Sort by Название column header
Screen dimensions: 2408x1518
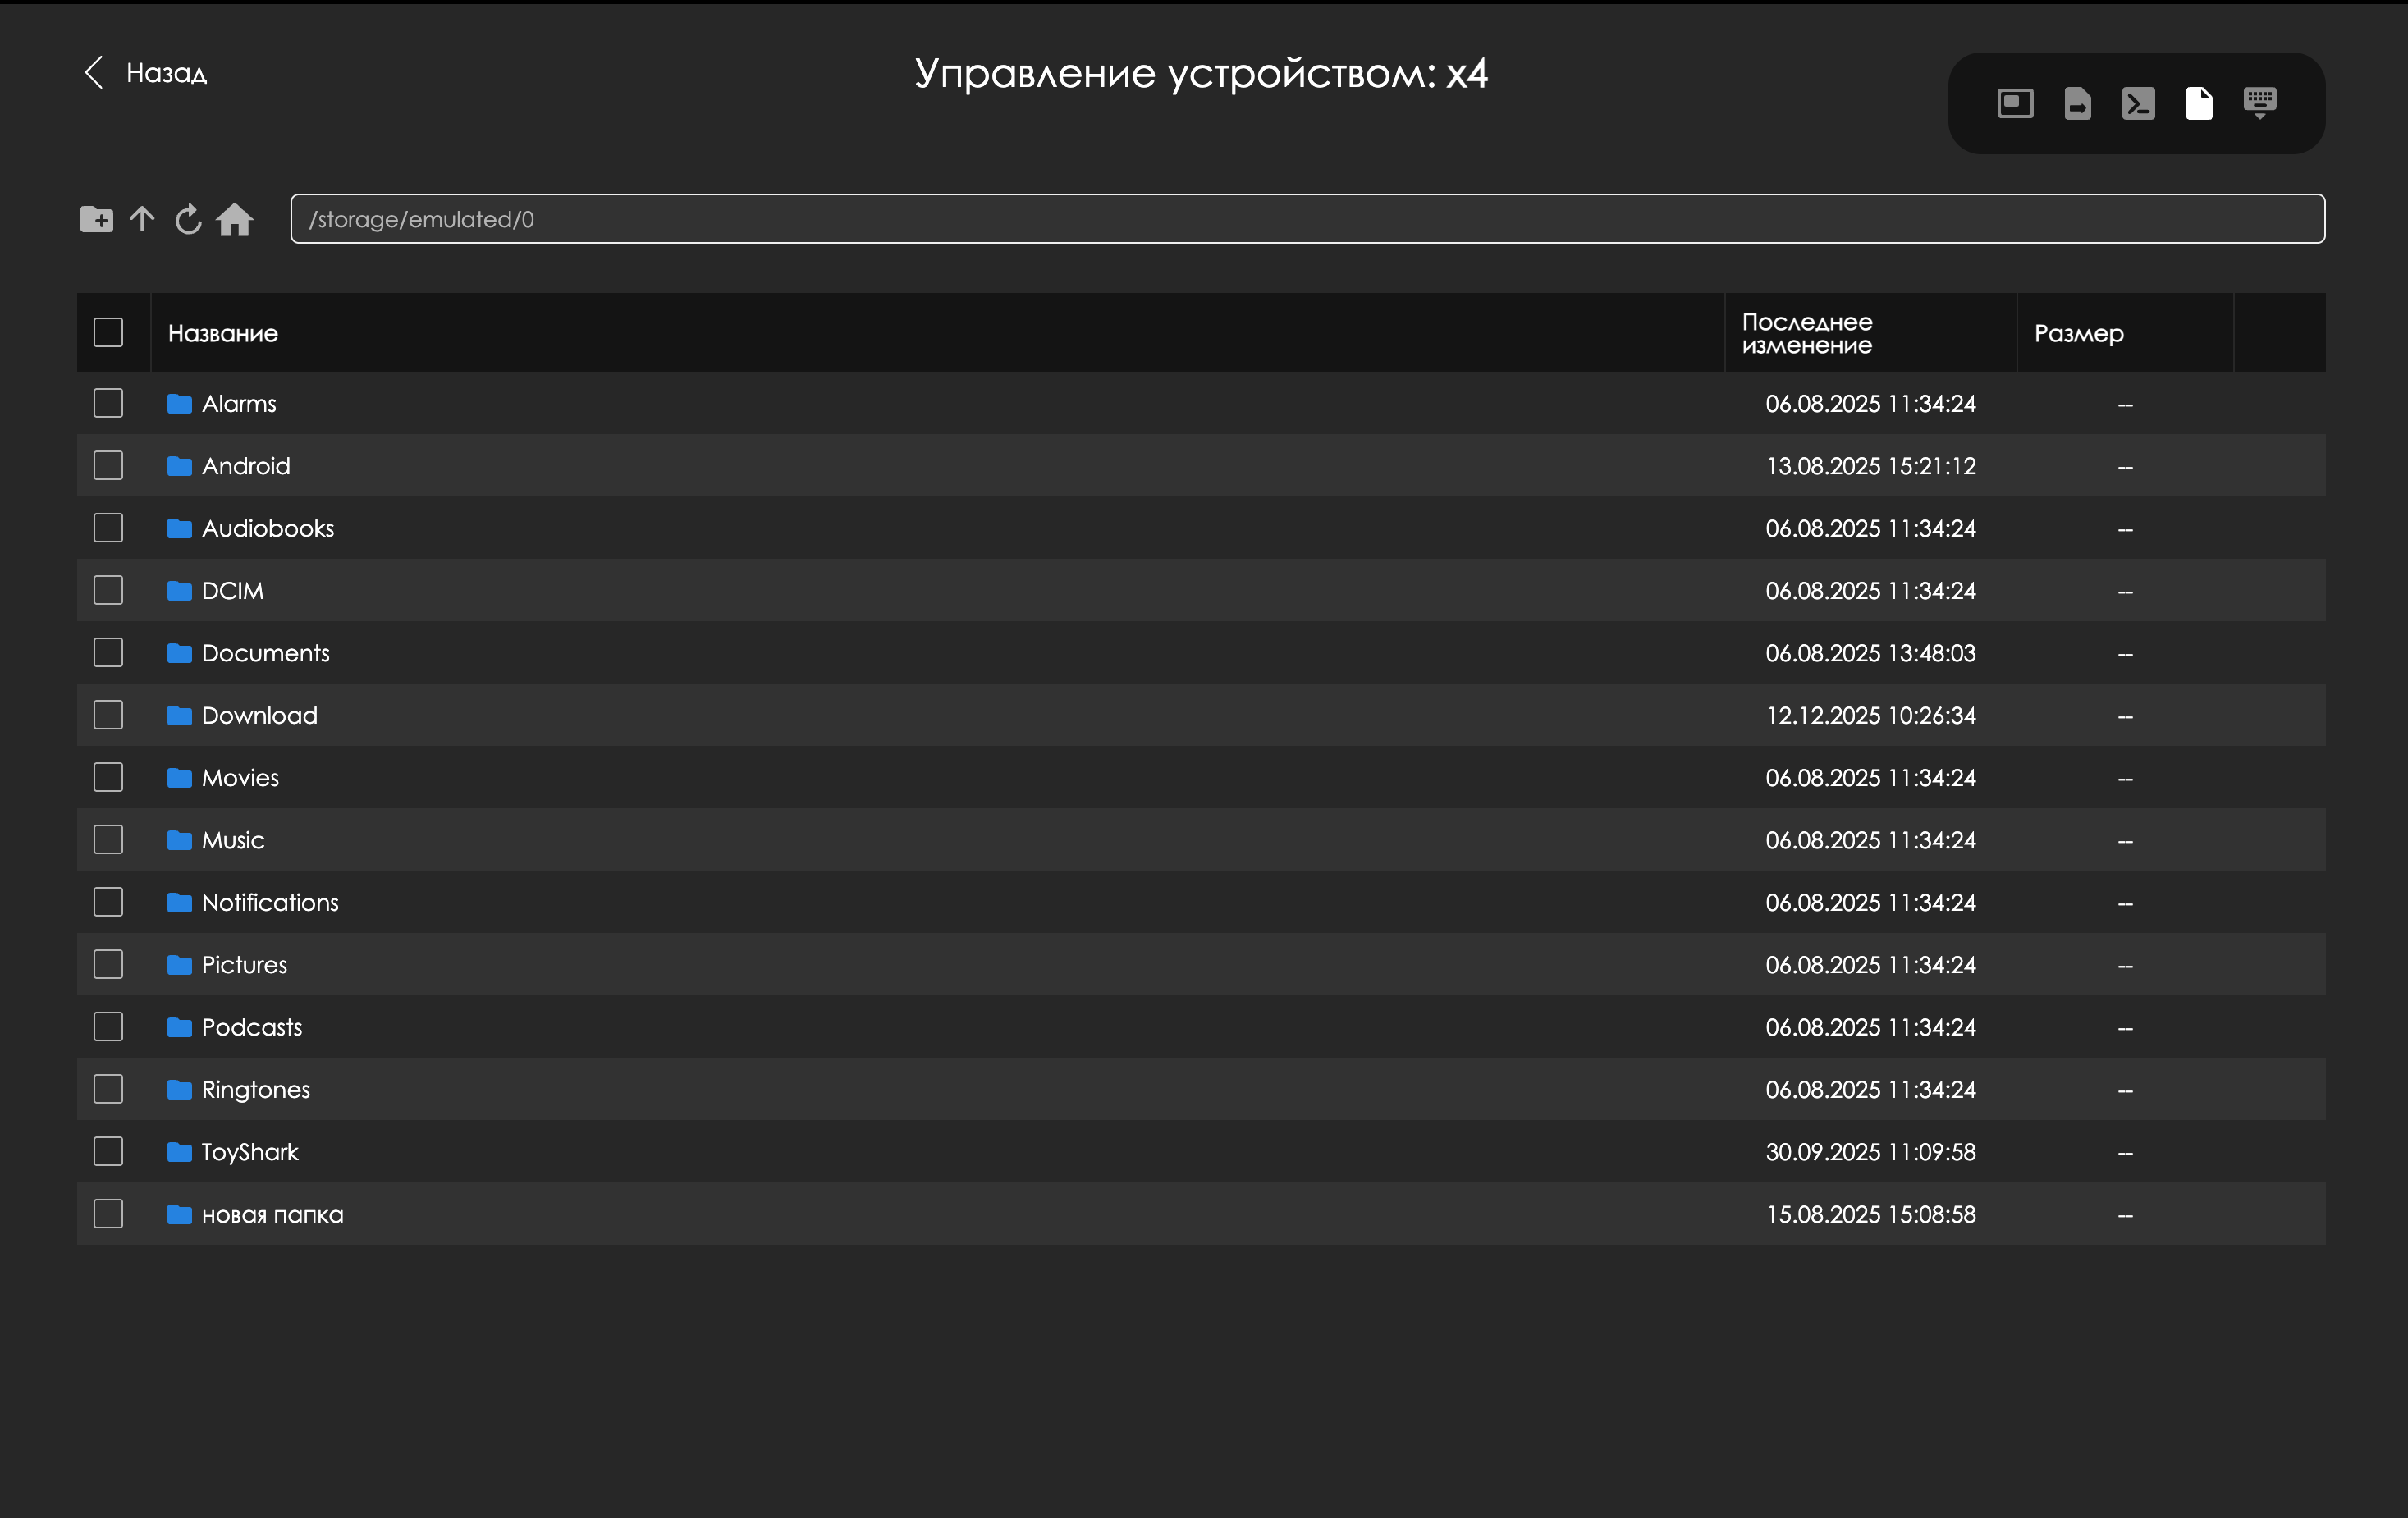tap(223, 333)
